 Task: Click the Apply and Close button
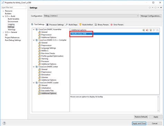click(x=139, y=124)
